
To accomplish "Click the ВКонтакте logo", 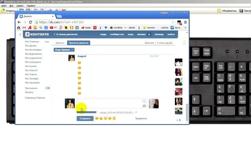I will 37,34.
